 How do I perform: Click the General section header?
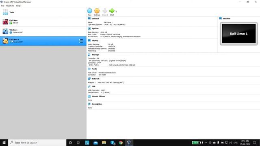[x=95, y=19]
